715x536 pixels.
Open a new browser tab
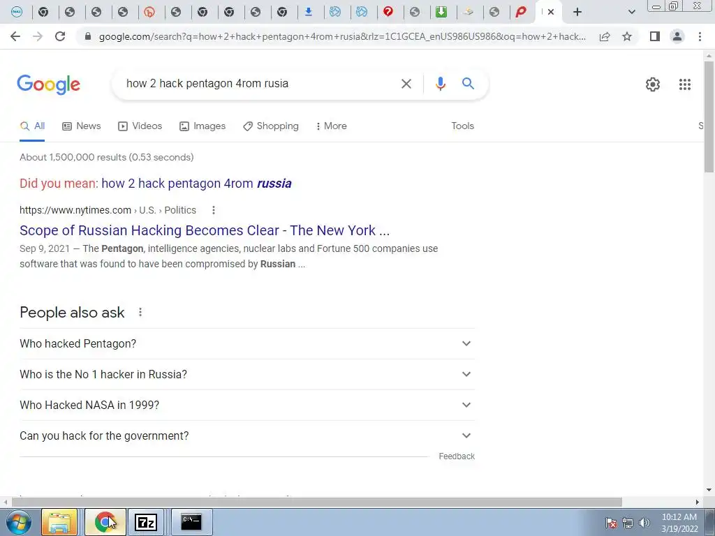[x=577, y=12]
